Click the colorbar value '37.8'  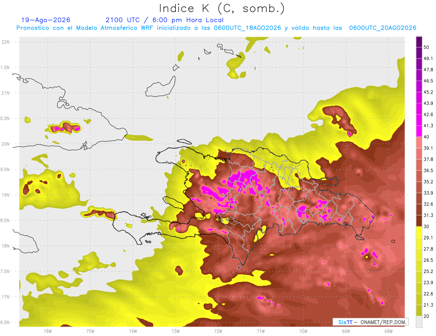(x=428, y=159)
